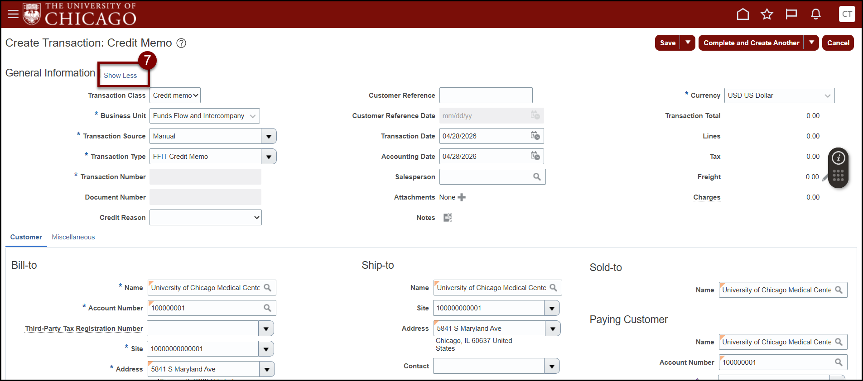
Task: Switch to the Miscellaneous tab
Action: pos(73,237)
